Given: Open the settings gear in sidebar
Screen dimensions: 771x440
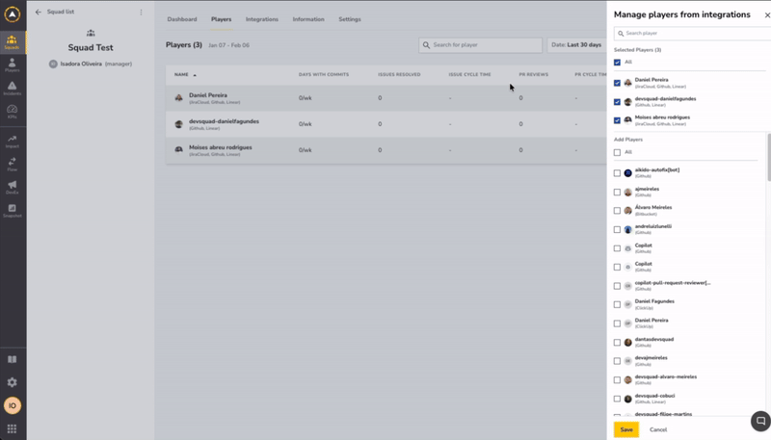Looking at the screenshot, I should tap(12, 382).
